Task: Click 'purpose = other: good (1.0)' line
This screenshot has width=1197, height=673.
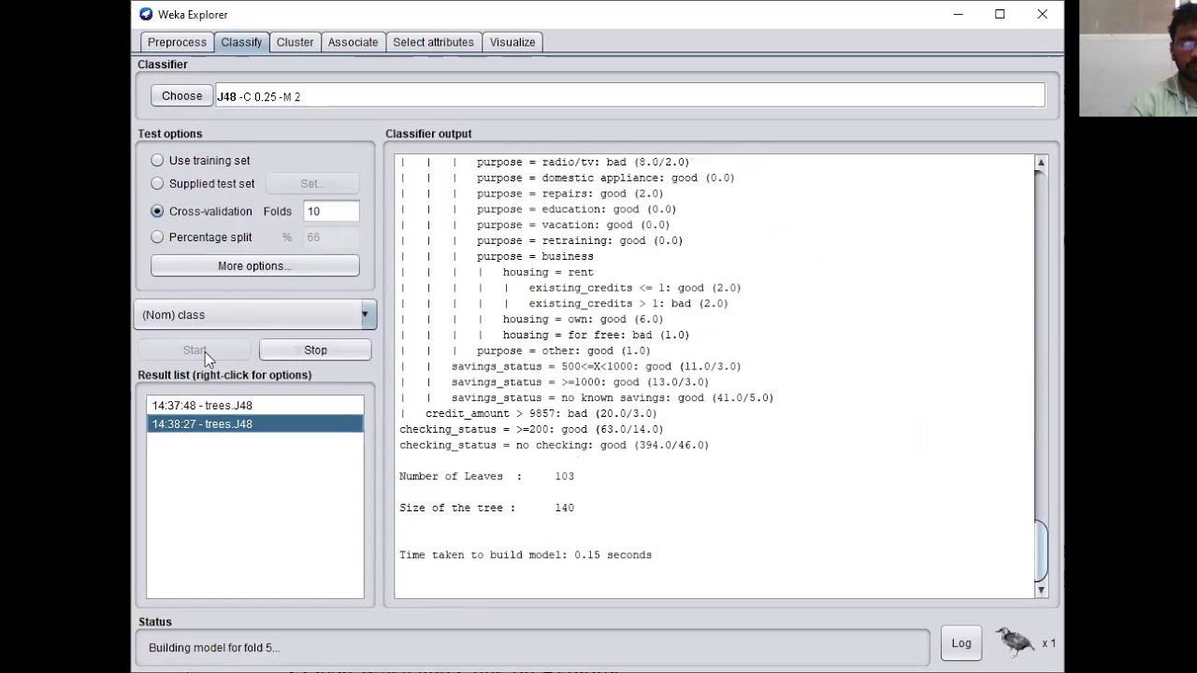Action: point(563,351)
